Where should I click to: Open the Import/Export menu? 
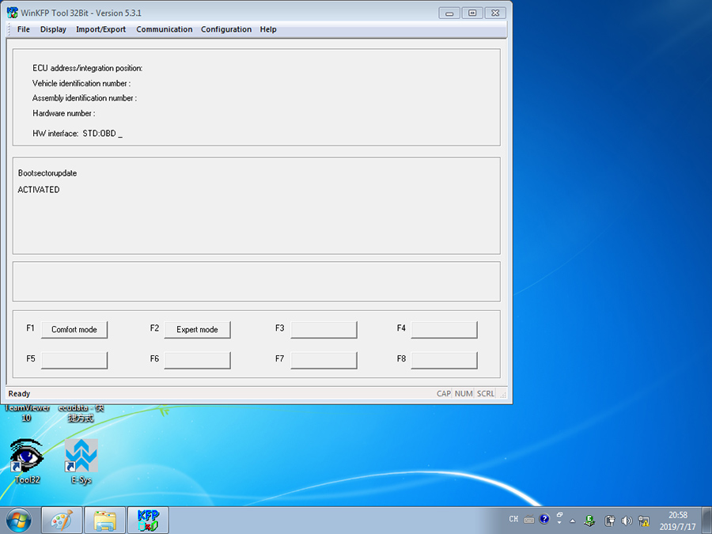(100, 29)
